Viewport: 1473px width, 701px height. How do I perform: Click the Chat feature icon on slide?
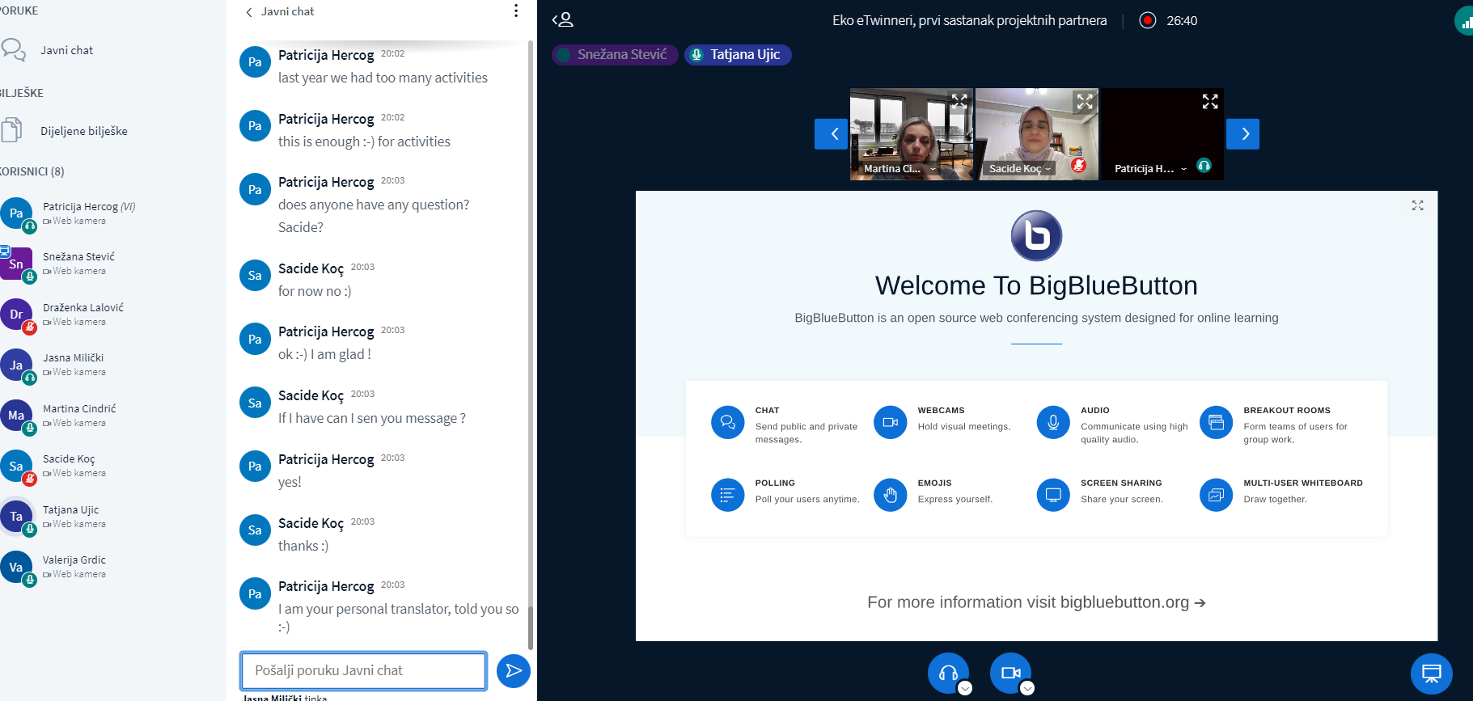coord(727,422)
